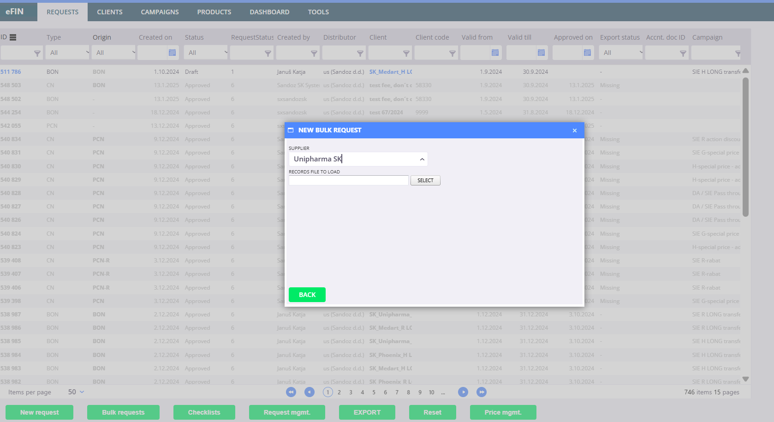This screenshot has width=774, height=422.
Task: Open the ID column menu icon
Action: click(x=13, y=37)
